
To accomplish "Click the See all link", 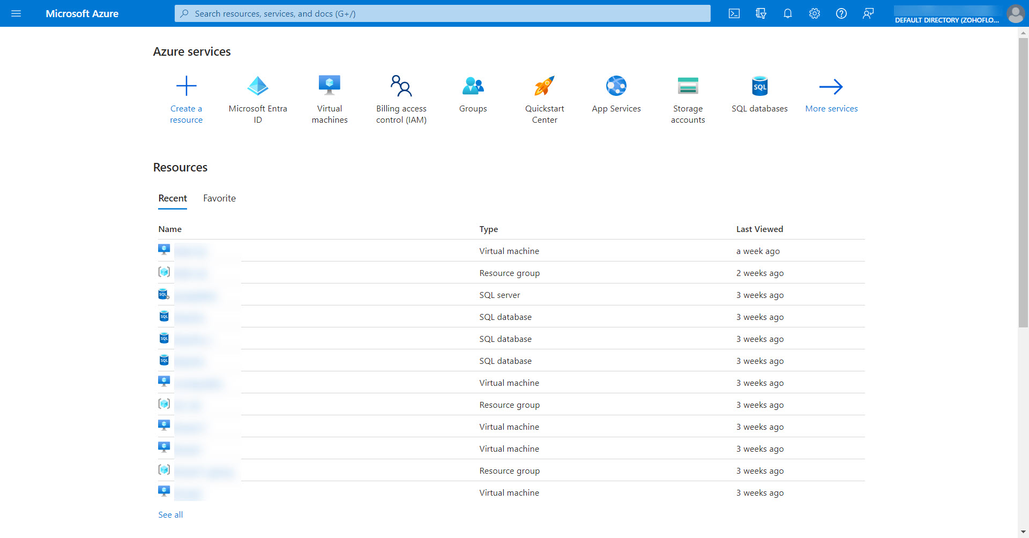I will click(170, 514).
